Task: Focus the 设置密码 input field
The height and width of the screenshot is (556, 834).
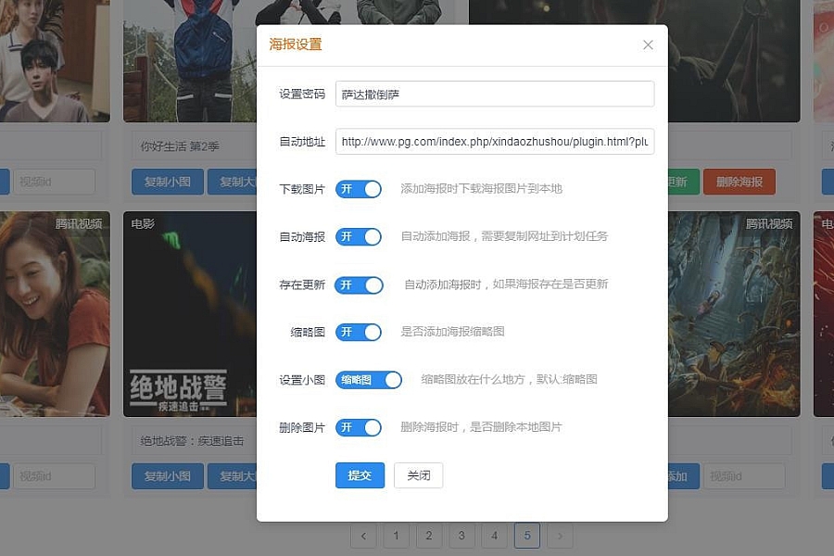Action: pyautogui.click(x=495, y=95)
